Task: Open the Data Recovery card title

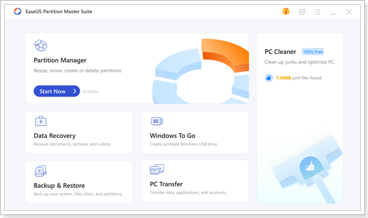Action: click(55, 136)
